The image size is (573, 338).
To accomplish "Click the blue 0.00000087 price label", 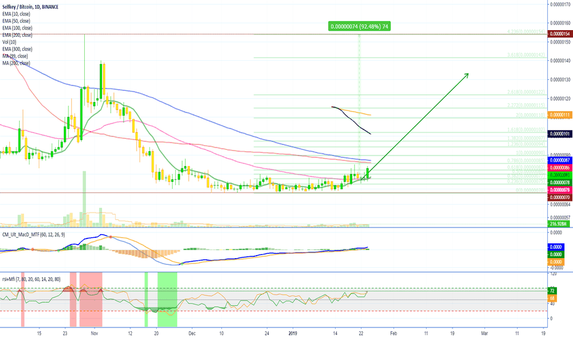I will [x=560, y=160].
